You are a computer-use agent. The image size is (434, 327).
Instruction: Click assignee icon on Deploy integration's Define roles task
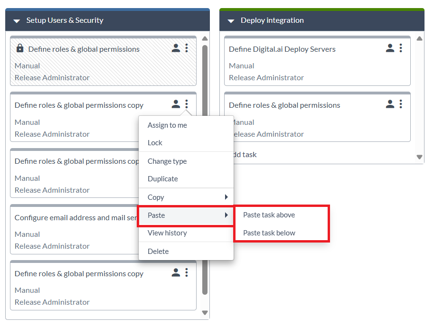(x=390, y=104)
